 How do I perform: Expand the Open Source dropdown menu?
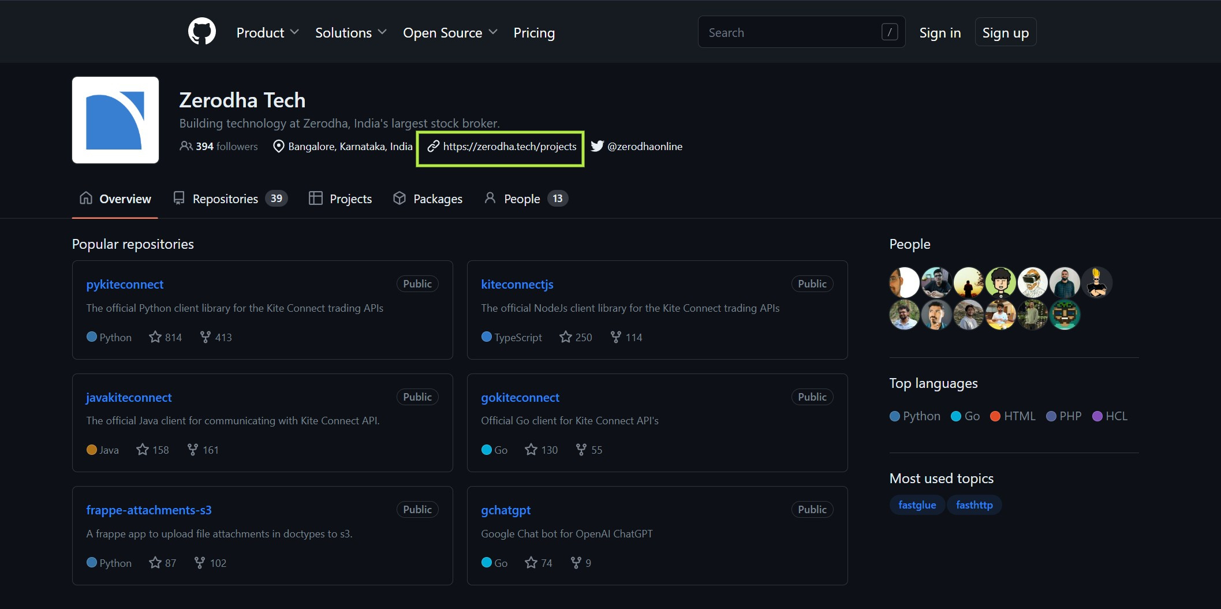(450, 33)
